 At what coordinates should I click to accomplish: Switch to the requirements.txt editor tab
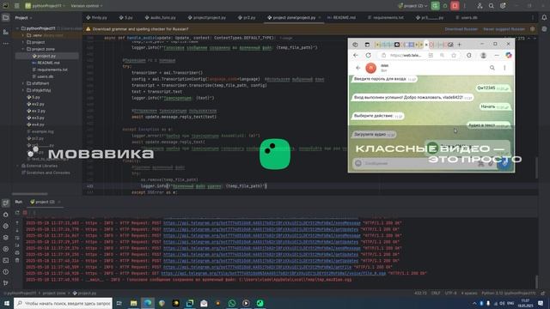(x=386, y=17)
